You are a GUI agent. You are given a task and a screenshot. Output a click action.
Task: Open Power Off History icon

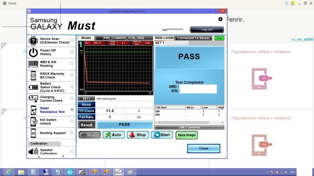click(33, 52)
